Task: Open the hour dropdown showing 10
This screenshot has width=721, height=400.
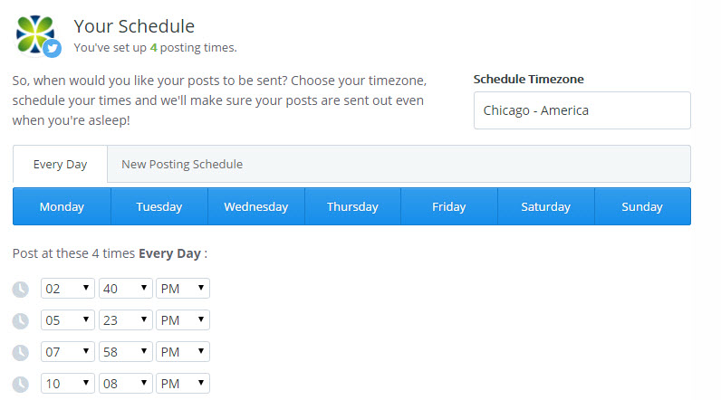Action: [68, 384]
